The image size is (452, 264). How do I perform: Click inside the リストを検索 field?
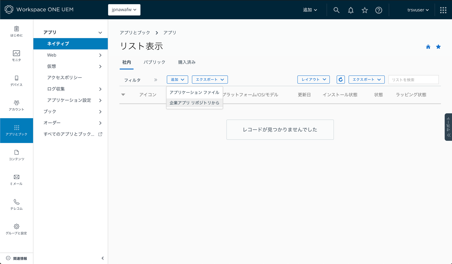[413, 80]
